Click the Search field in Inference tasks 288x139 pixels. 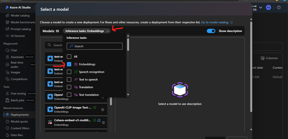(95, 46)
